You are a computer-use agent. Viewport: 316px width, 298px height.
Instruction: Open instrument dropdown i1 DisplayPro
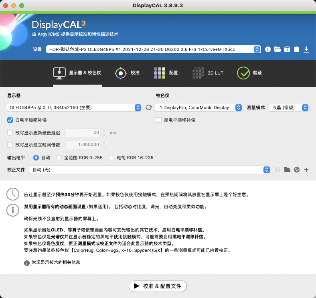point(199,107)
